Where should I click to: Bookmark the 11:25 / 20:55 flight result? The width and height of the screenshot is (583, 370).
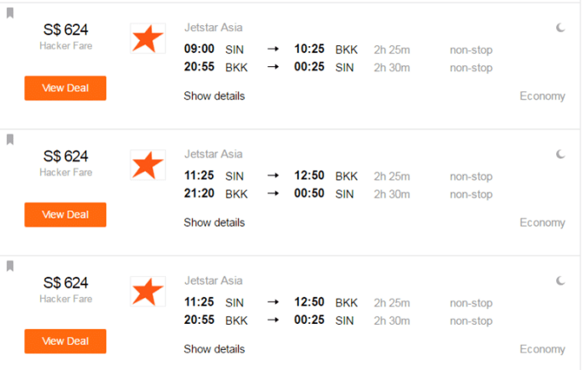(x=10, y=266)
